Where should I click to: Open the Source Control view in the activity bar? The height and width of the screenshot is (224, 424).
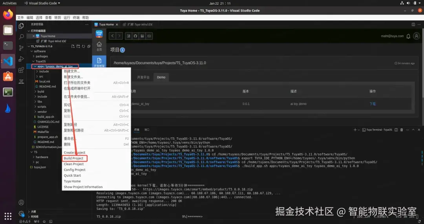21,48
